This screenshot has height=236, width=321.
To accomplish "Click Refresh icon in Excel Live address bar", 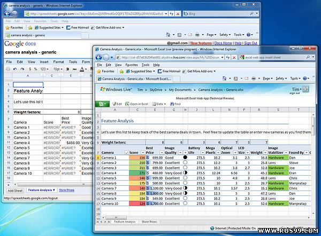I will [228, 58].
